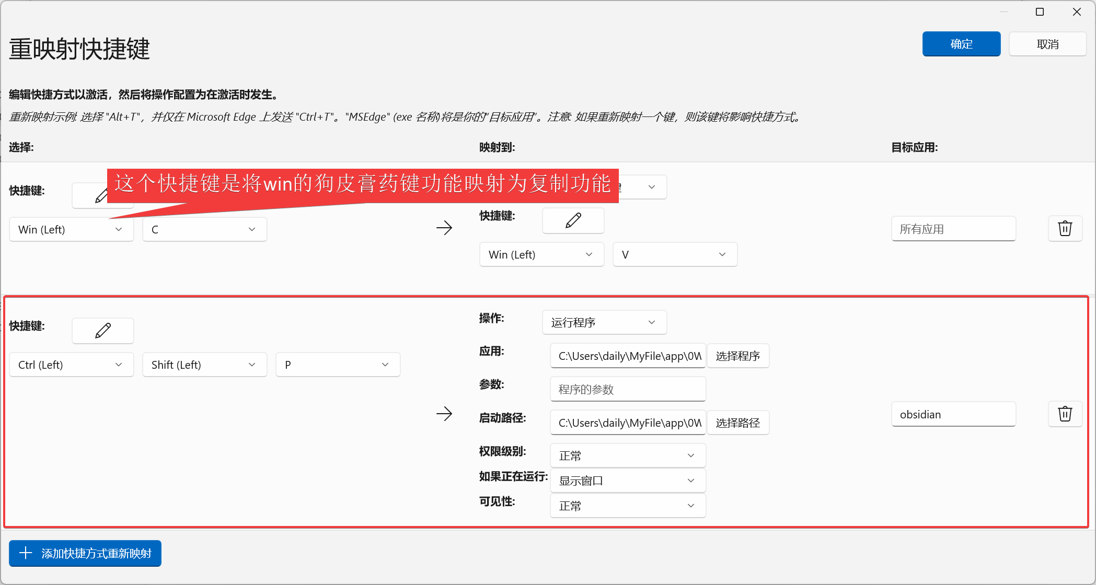Open the Win (Left) source key dropdown

point(71,230)
